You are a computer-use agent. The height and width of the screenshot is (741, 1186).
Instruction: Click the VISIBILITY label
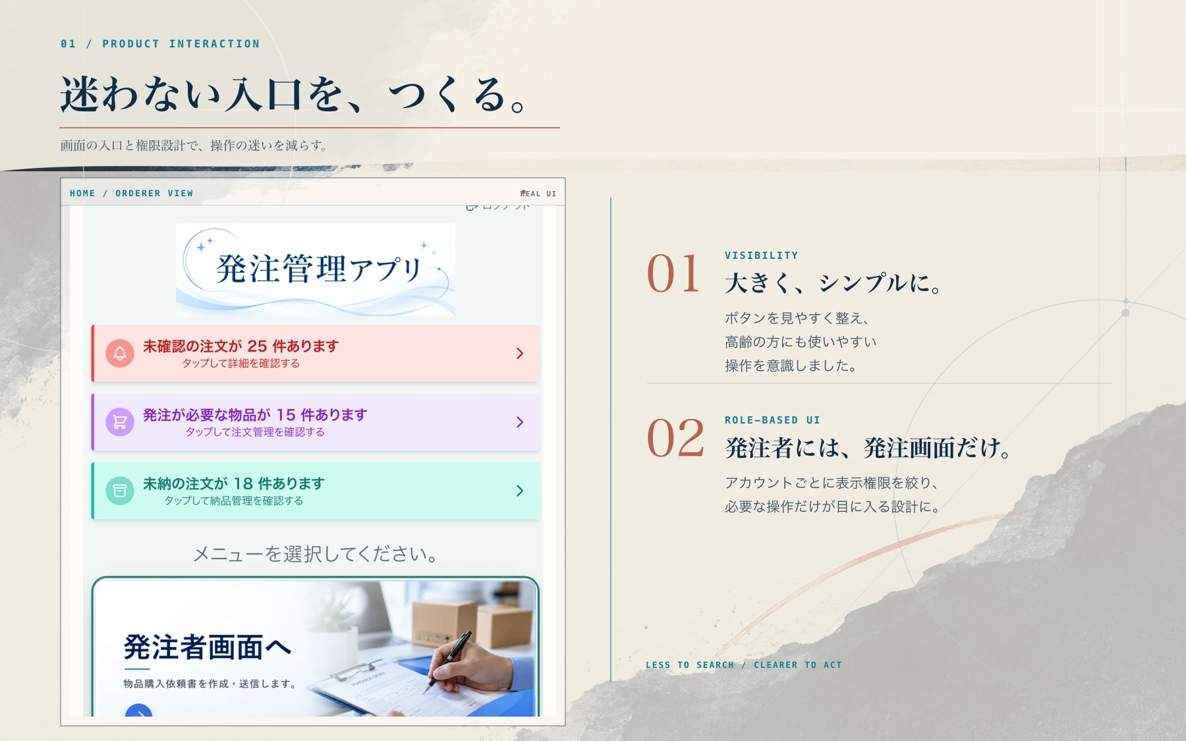click(762, 256)
